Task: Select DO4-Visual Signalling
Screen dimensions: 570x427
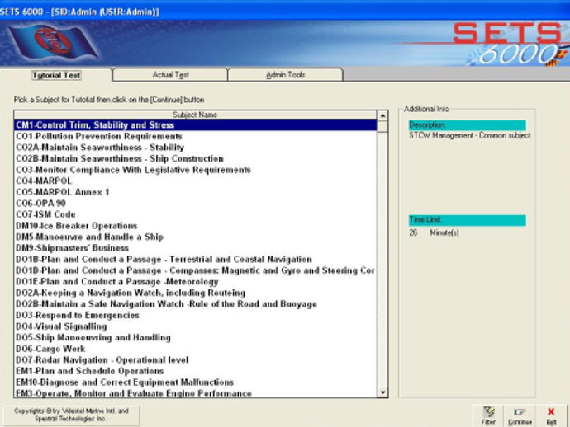Action: [196, 326]
